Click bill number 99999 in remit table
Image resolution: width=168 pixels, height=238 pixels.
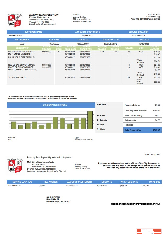click(42, 186)
